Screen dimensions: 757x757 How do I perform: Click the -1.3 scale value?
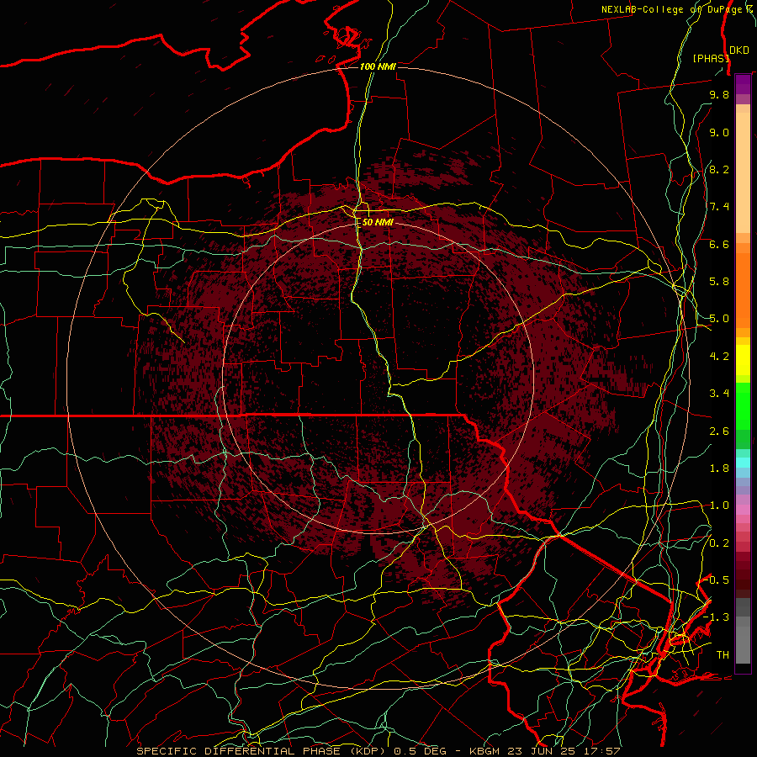[717, 617]
